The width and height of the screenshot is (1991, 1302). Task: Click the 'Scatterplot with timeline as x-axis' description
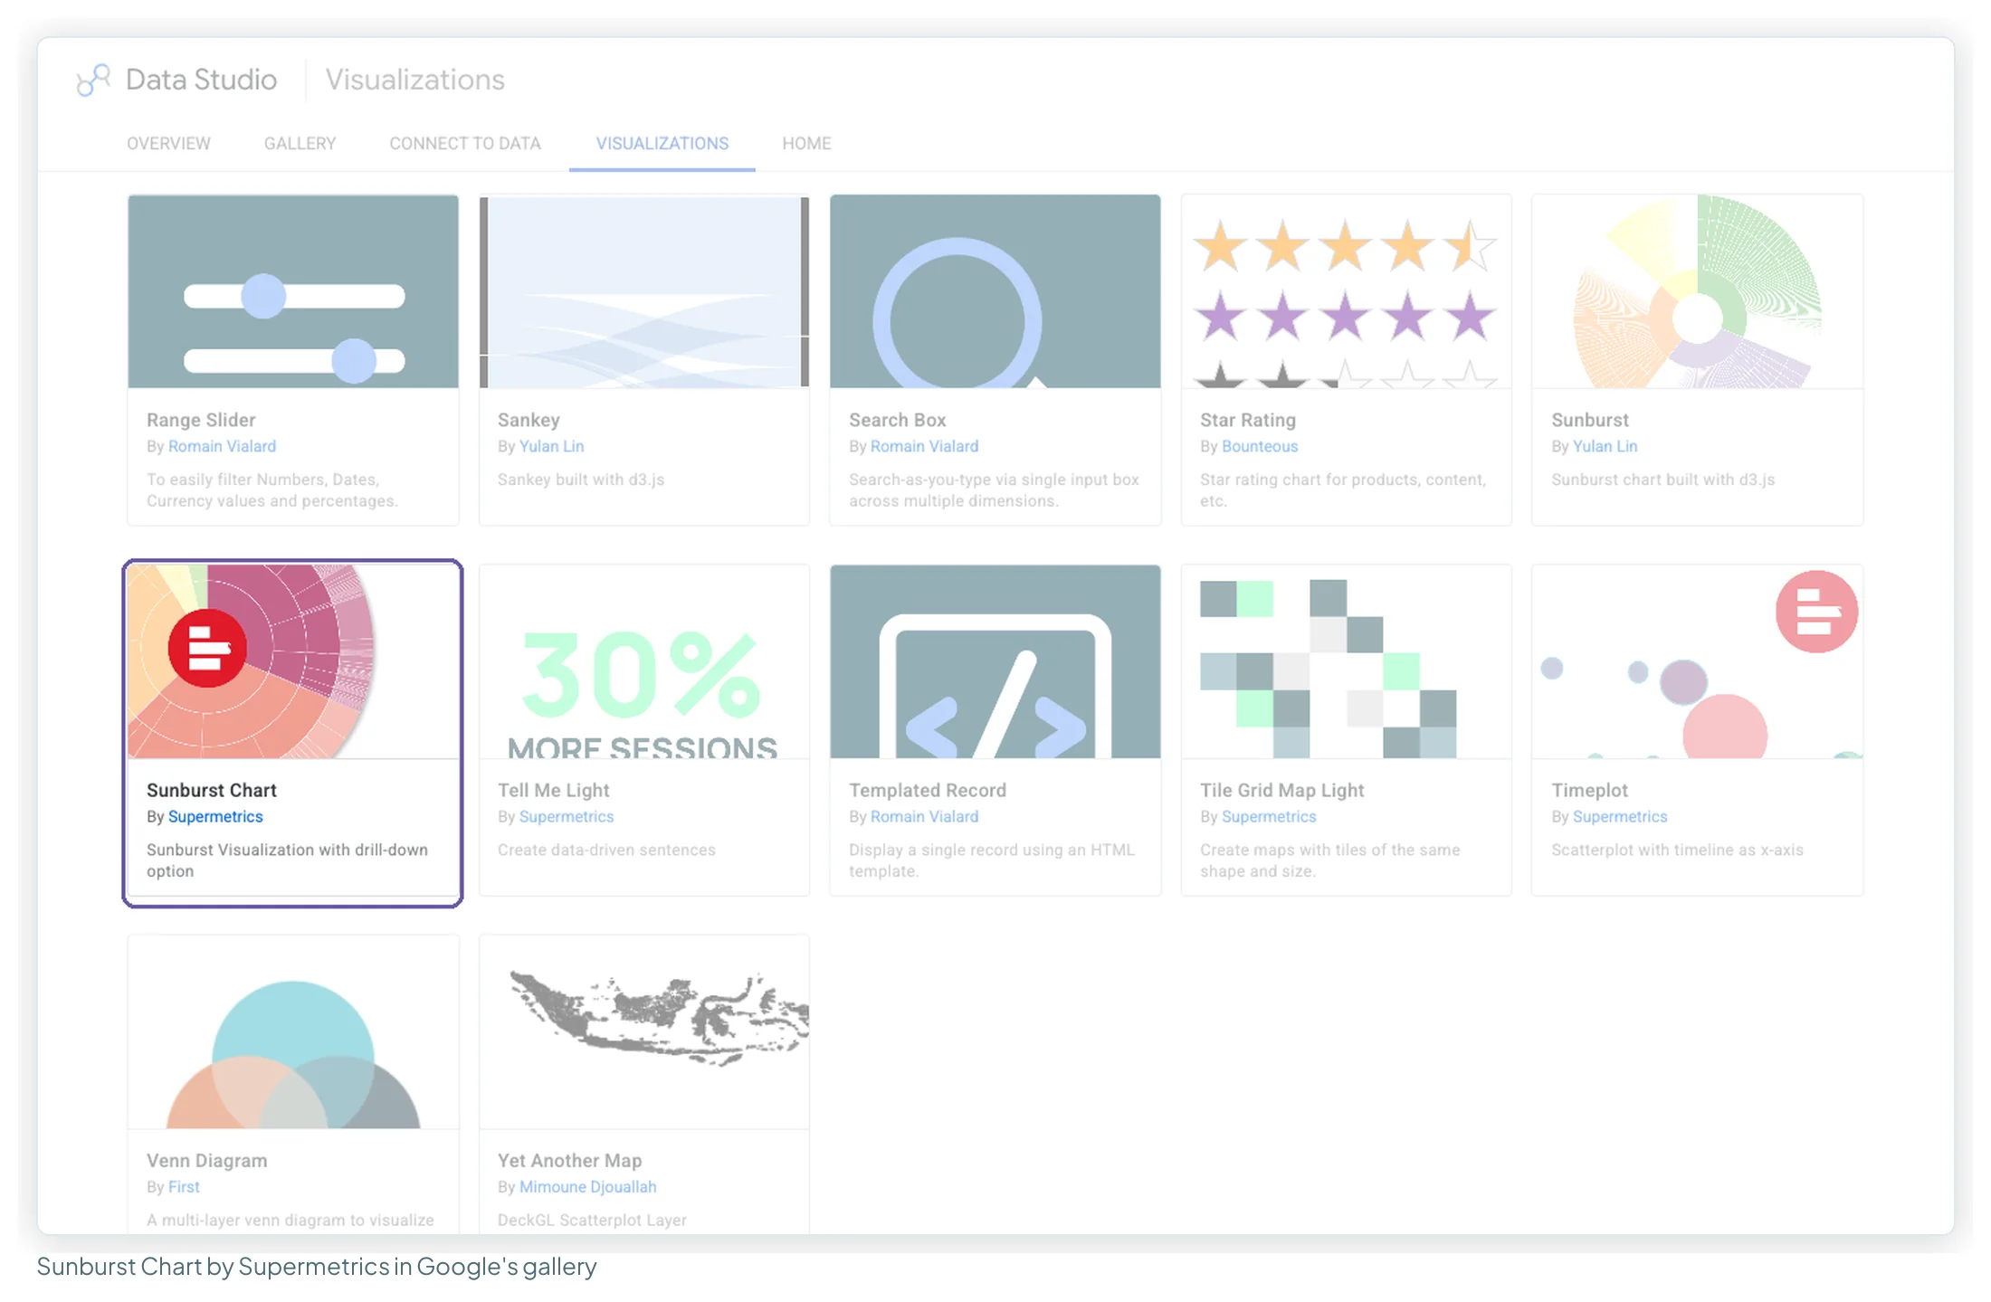click(1677, 850)
